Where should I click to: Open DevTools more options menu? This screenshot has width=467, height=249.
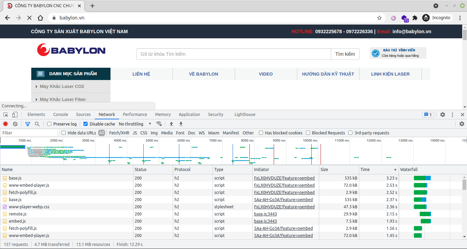453,115
